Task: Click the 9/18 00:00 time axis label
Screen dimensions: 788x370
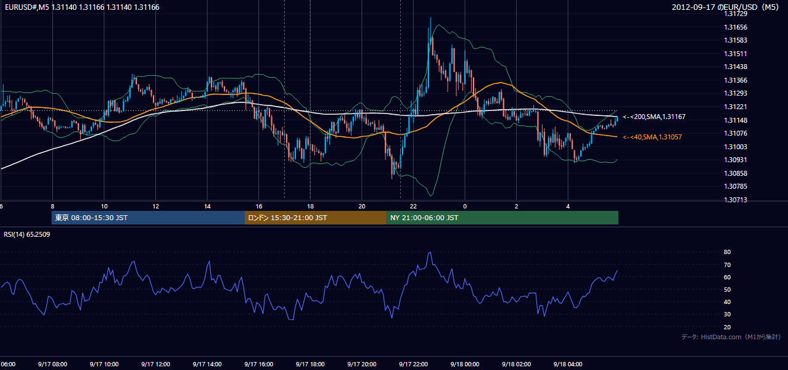Action: 465,364
